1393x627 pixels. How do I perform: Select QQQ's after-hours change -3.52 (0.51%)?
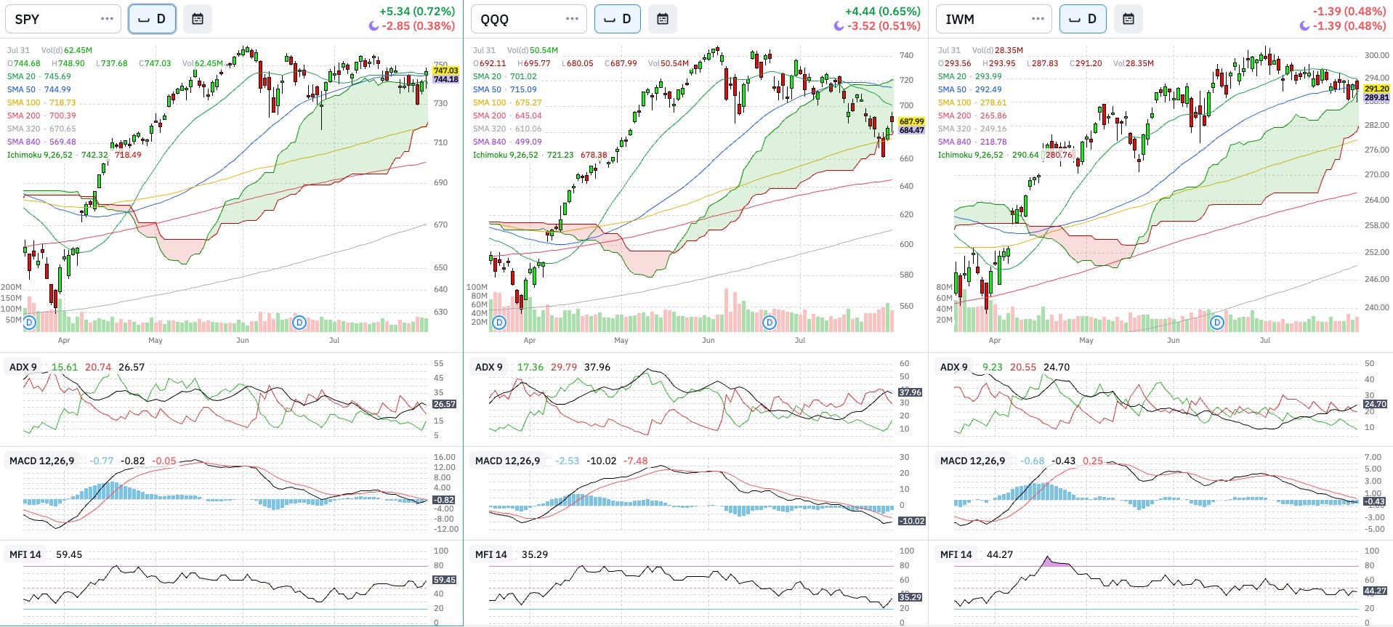click(884, 26)
